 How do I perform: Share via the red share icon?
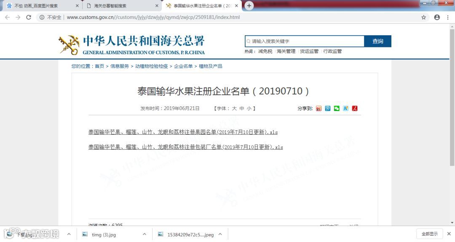click(355, 108)
